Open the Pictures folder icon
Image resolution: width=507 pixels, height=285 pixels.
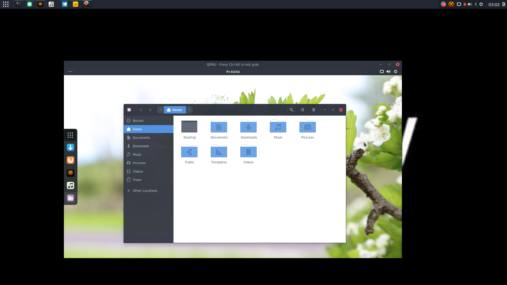308,126
